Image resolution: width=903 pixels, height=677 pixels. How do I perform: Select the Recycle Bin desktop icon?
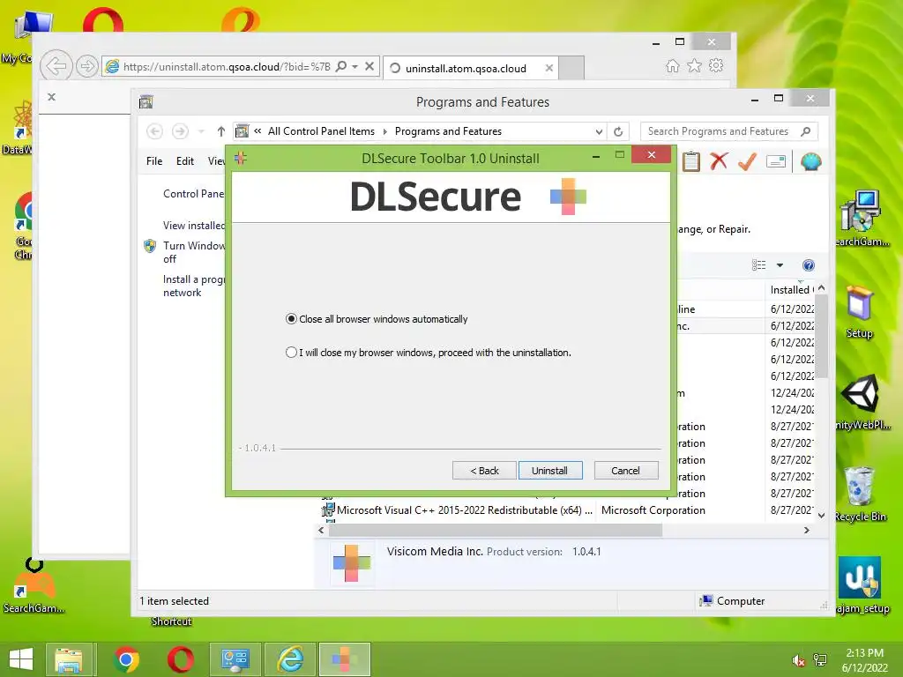(860, 494)
